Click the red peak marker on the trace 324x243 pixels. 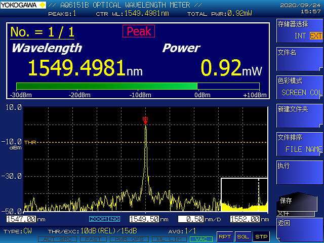click(x=145, y=120)
